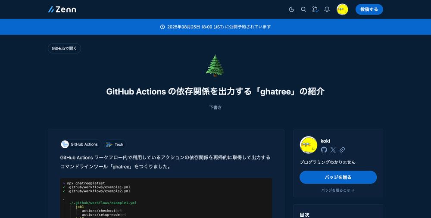This screenshot has width=431, height=218.
Task: Click the プログラミングわかりません bio text
Action: 328,162
